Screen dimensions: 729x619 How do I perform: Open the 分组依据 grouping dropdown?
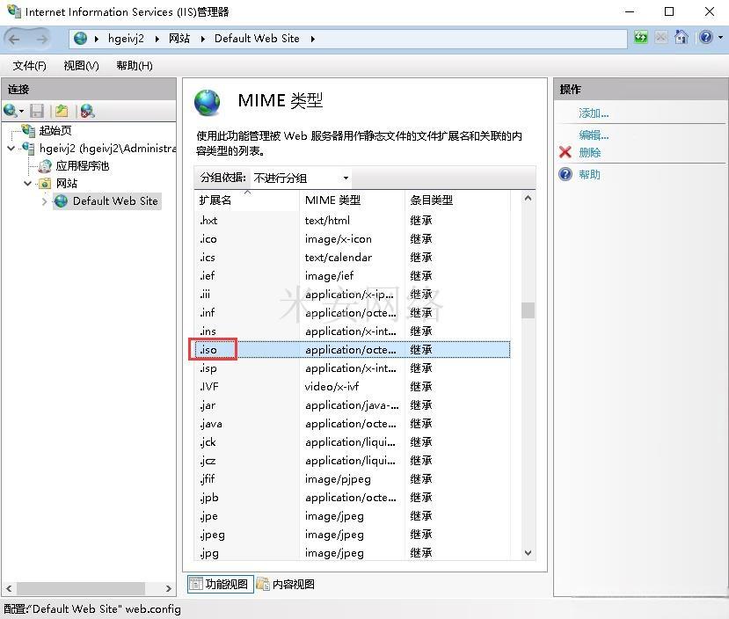(x=301, y=178)
